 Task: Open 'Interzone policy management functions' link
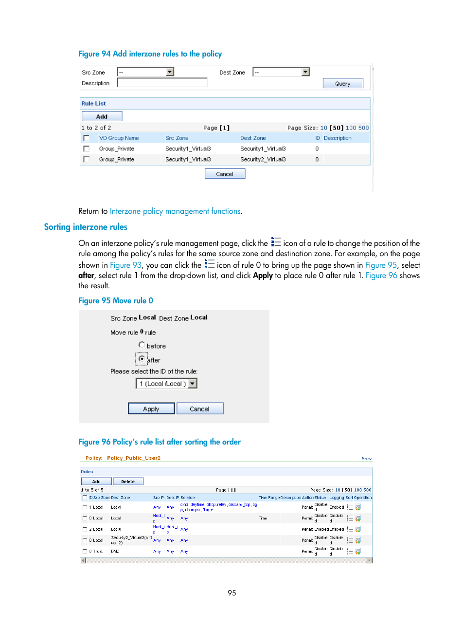pos(175,211)
